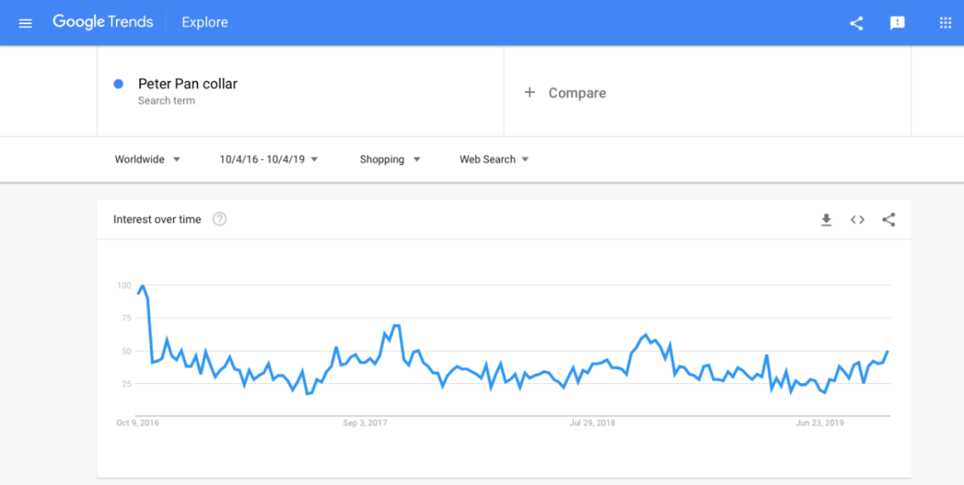Download the interest over time CSV
Screen dimensions: 964x485
[827, 220]
